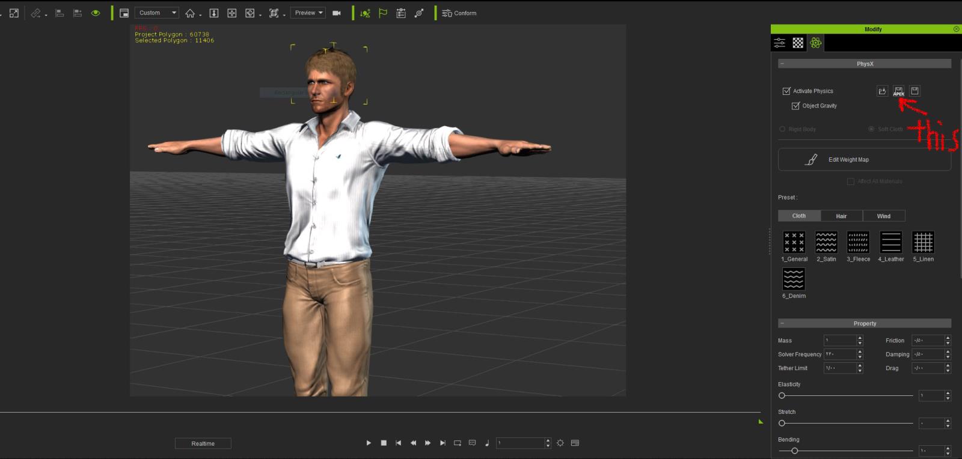Click the Bending slider handle
This screenshot has width=962, height=459.
(795, 451)
